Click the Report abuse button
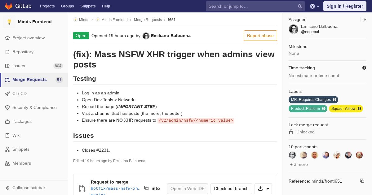Screen dimensions: 372x195 tap(260, 36)
